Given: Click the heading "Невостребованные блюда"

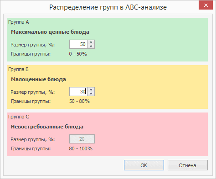Looking at the screenshot, I should pyautogui.click(x=47, y=127).
